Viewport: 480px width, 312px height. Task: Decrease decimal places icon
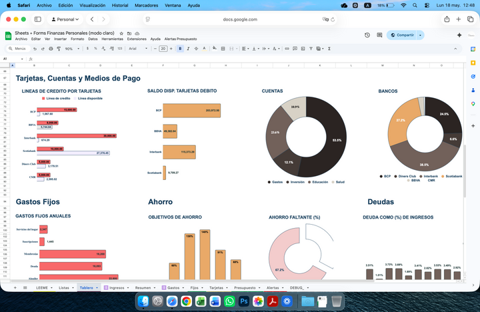coord(103,49)
